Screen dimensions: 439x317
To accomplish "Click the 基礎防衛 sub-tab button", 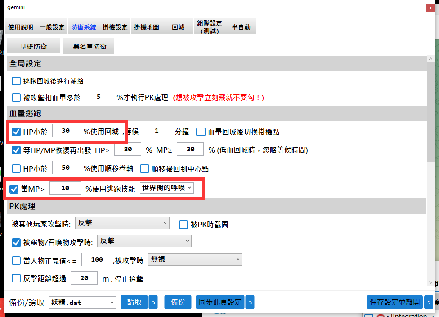I will [34, 46].
